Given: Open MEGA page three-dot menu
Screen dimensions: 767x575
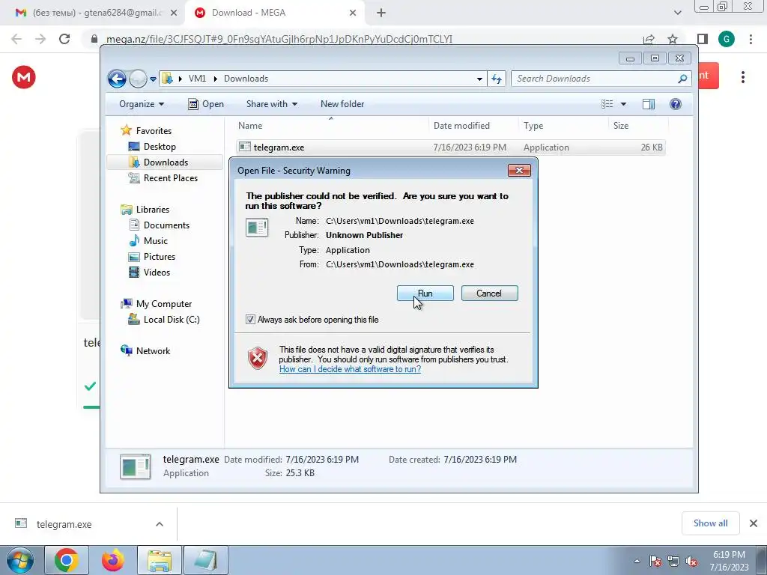Looking at the screenshot, I should (743, 77).
